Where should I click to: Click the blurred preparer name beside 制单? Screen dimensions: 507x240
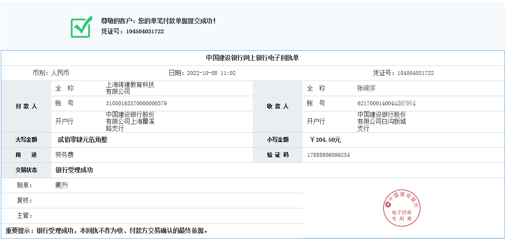(x=62, y=185)
